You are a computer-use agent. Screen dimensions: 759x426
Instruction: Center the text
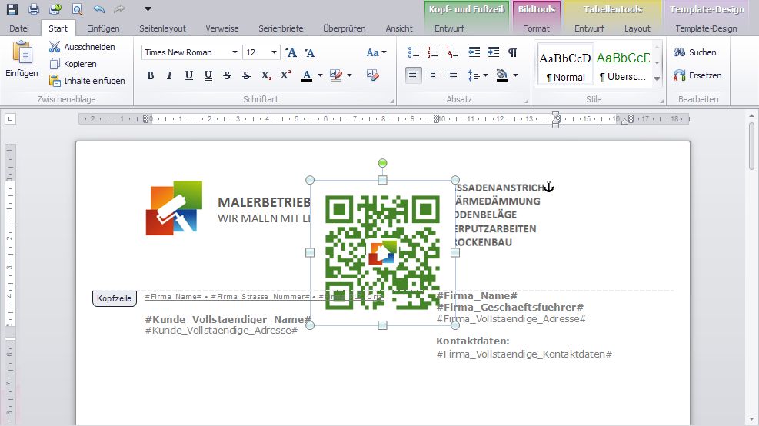pyautogui.click(x=433, y=75)
